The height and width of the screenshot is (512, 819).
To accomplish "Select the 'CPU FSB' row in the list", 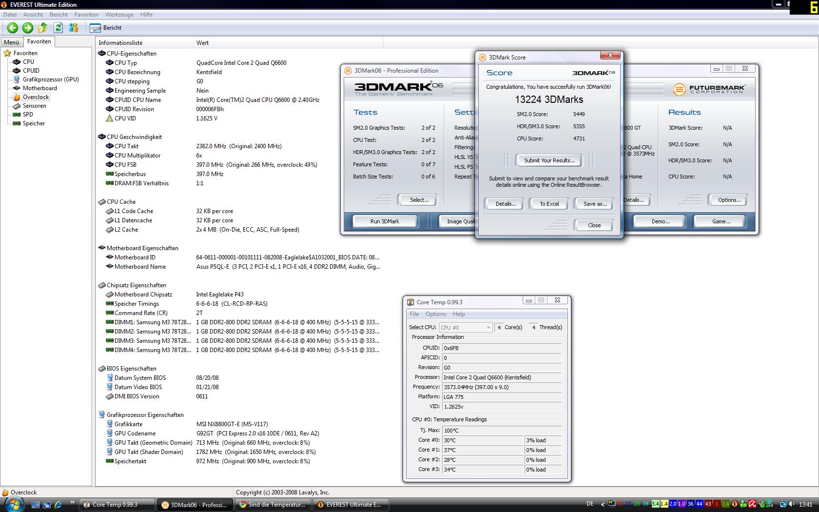I will 239,165.
